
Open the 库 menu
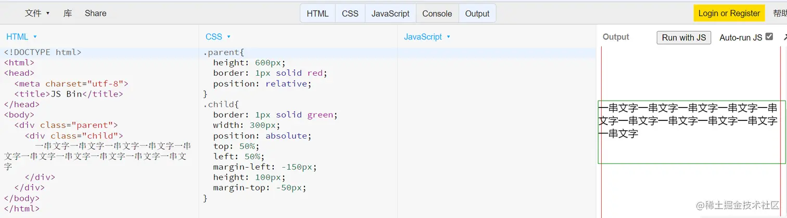[68, 13]
